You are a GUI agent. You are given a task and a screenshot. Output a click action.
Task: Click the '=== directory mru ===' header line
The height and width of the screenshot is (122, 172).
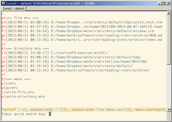(x=27, y=49)
